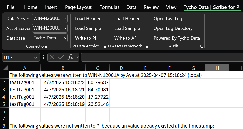Click Open Last Log
243x129 pixels.
168,19
